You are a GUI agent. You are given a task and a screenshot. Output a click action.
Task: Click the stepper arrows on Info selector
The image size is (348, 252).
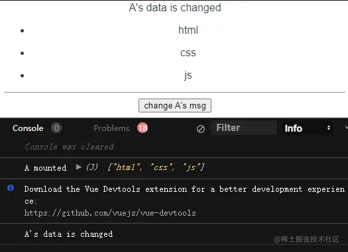coord(329,128)
